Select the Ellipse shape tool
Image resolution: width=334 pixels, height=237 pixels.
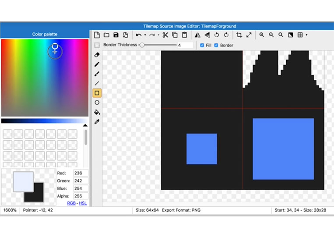pos(97,103)
